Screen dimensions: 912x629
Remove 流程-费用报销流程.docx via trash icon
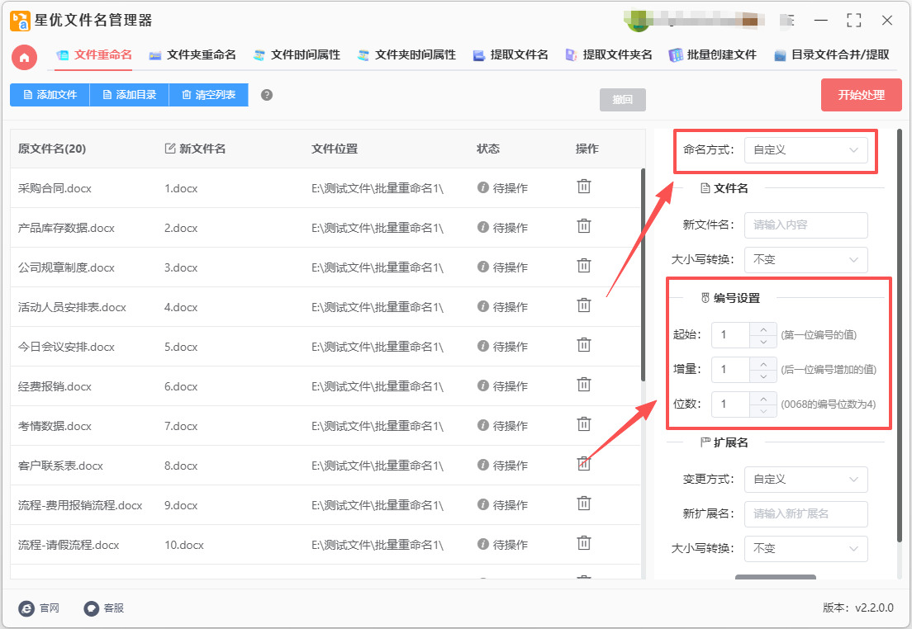(x=583, y=504)
